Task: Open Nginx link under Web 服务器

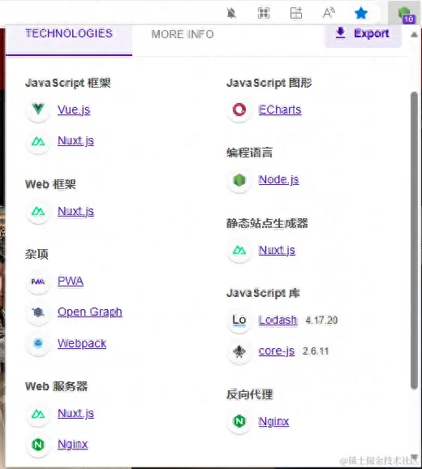Action: click(x=73, y=445)
